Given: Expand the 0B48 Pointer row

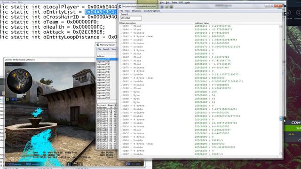Looking at the screenshot, I should (x=121, y=33).
